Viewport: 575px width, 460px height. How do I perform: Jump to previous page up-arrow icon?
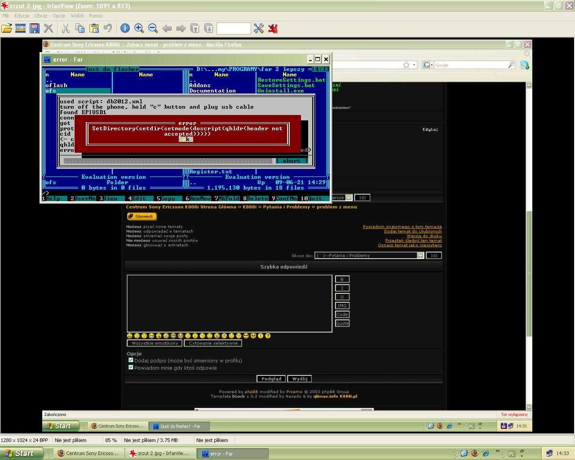point(195,28)
